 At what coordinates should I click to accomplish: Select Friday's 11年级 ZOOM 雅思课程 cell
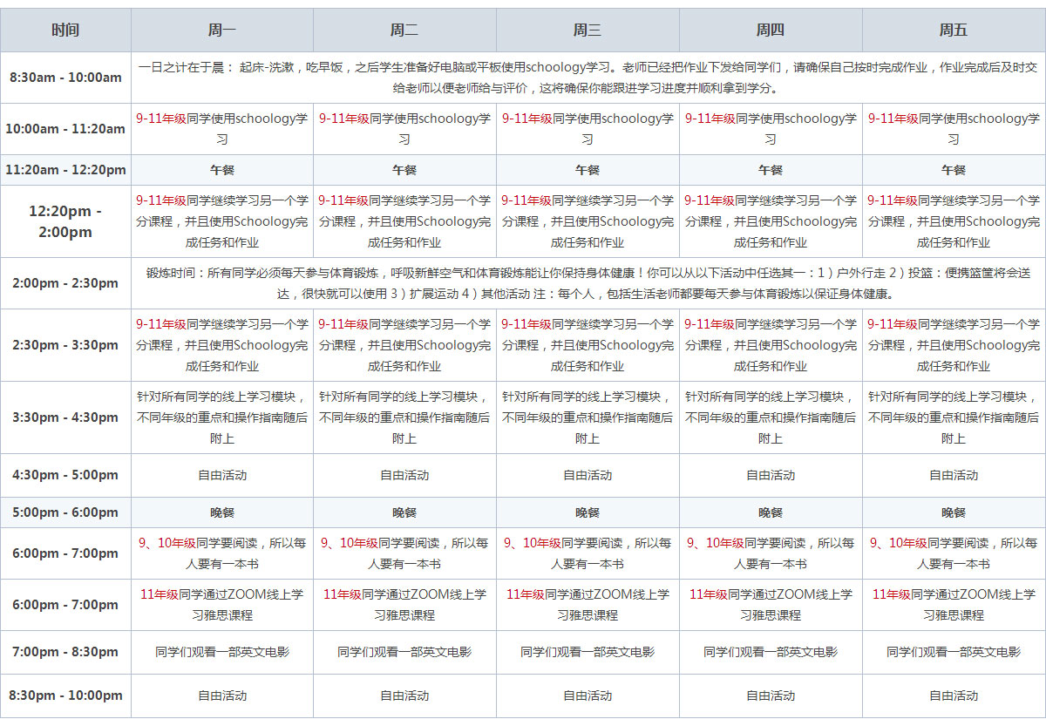(x=954, y=605)
